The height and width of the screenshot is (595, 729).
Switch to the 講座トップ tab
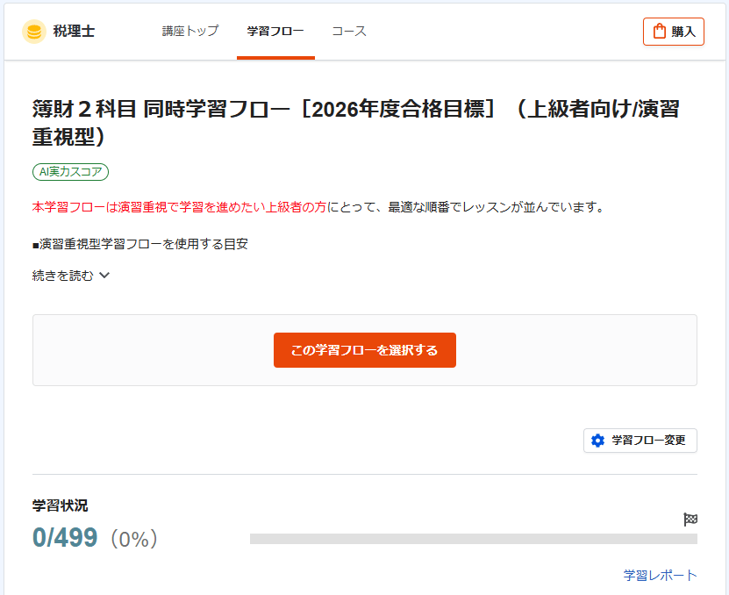tap(189, 29)
